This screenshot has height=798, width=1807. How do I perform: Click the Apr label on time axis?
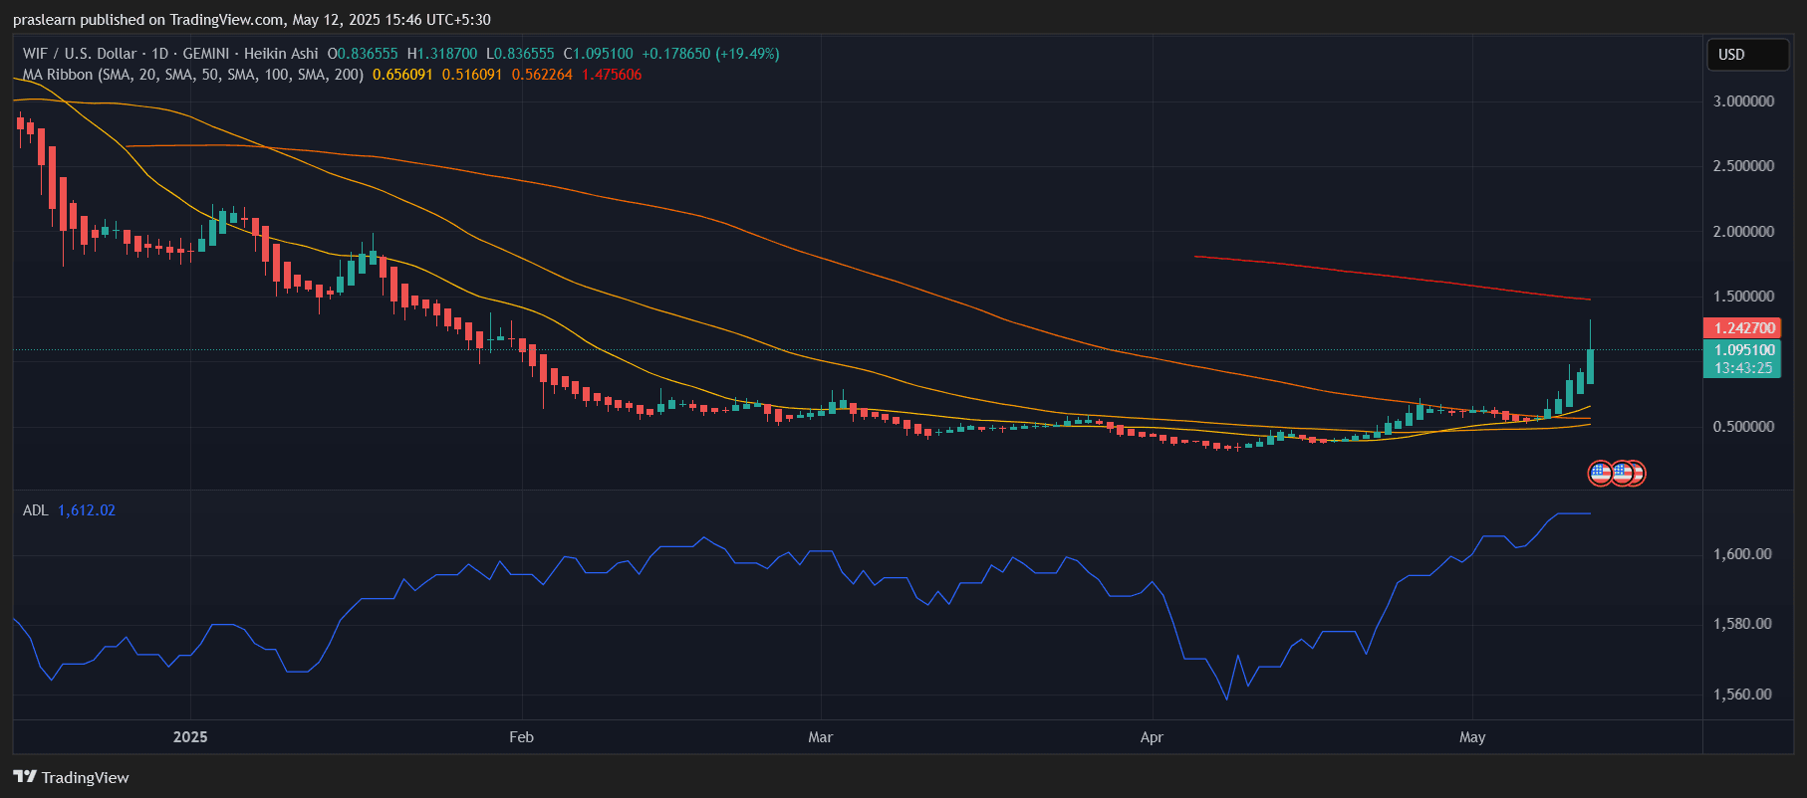pos(1152,737)
